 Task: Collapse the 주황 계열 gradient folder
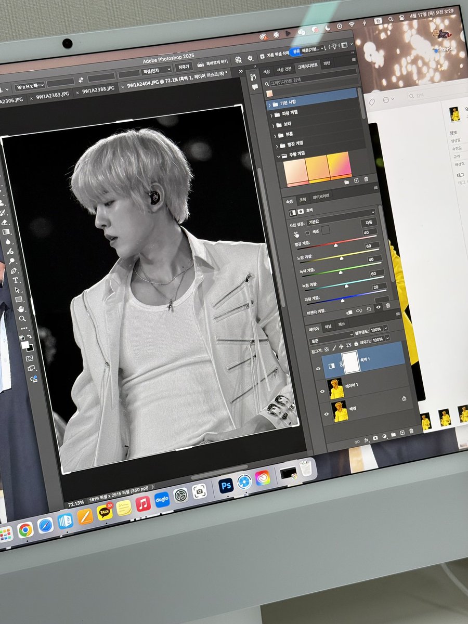tap(278, 157)
